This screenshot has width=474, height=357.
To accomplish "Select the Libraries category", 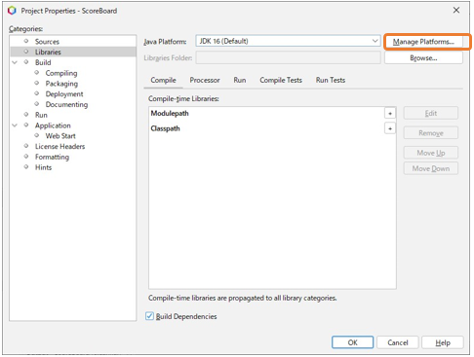I will [48, 52].
